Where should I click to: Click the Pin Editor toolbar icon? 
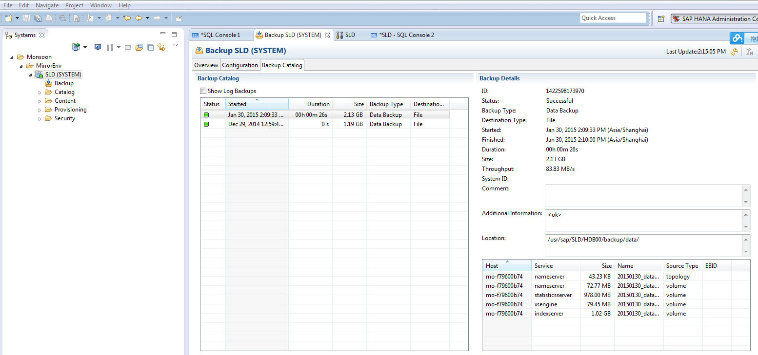pyautogui.click(x=179, y=18)
